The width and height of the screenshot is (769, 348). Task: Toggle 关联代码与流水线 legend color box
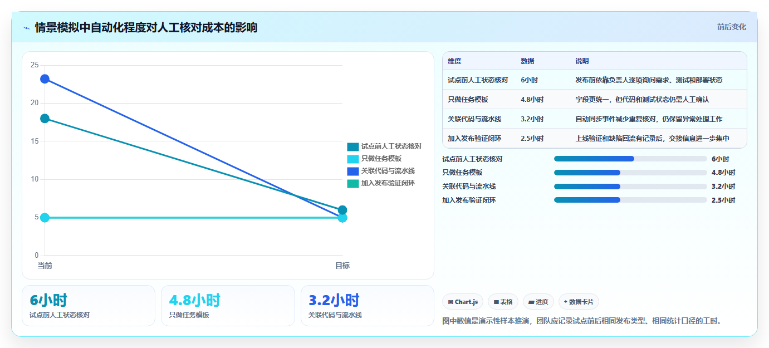(x=353, y=171)
